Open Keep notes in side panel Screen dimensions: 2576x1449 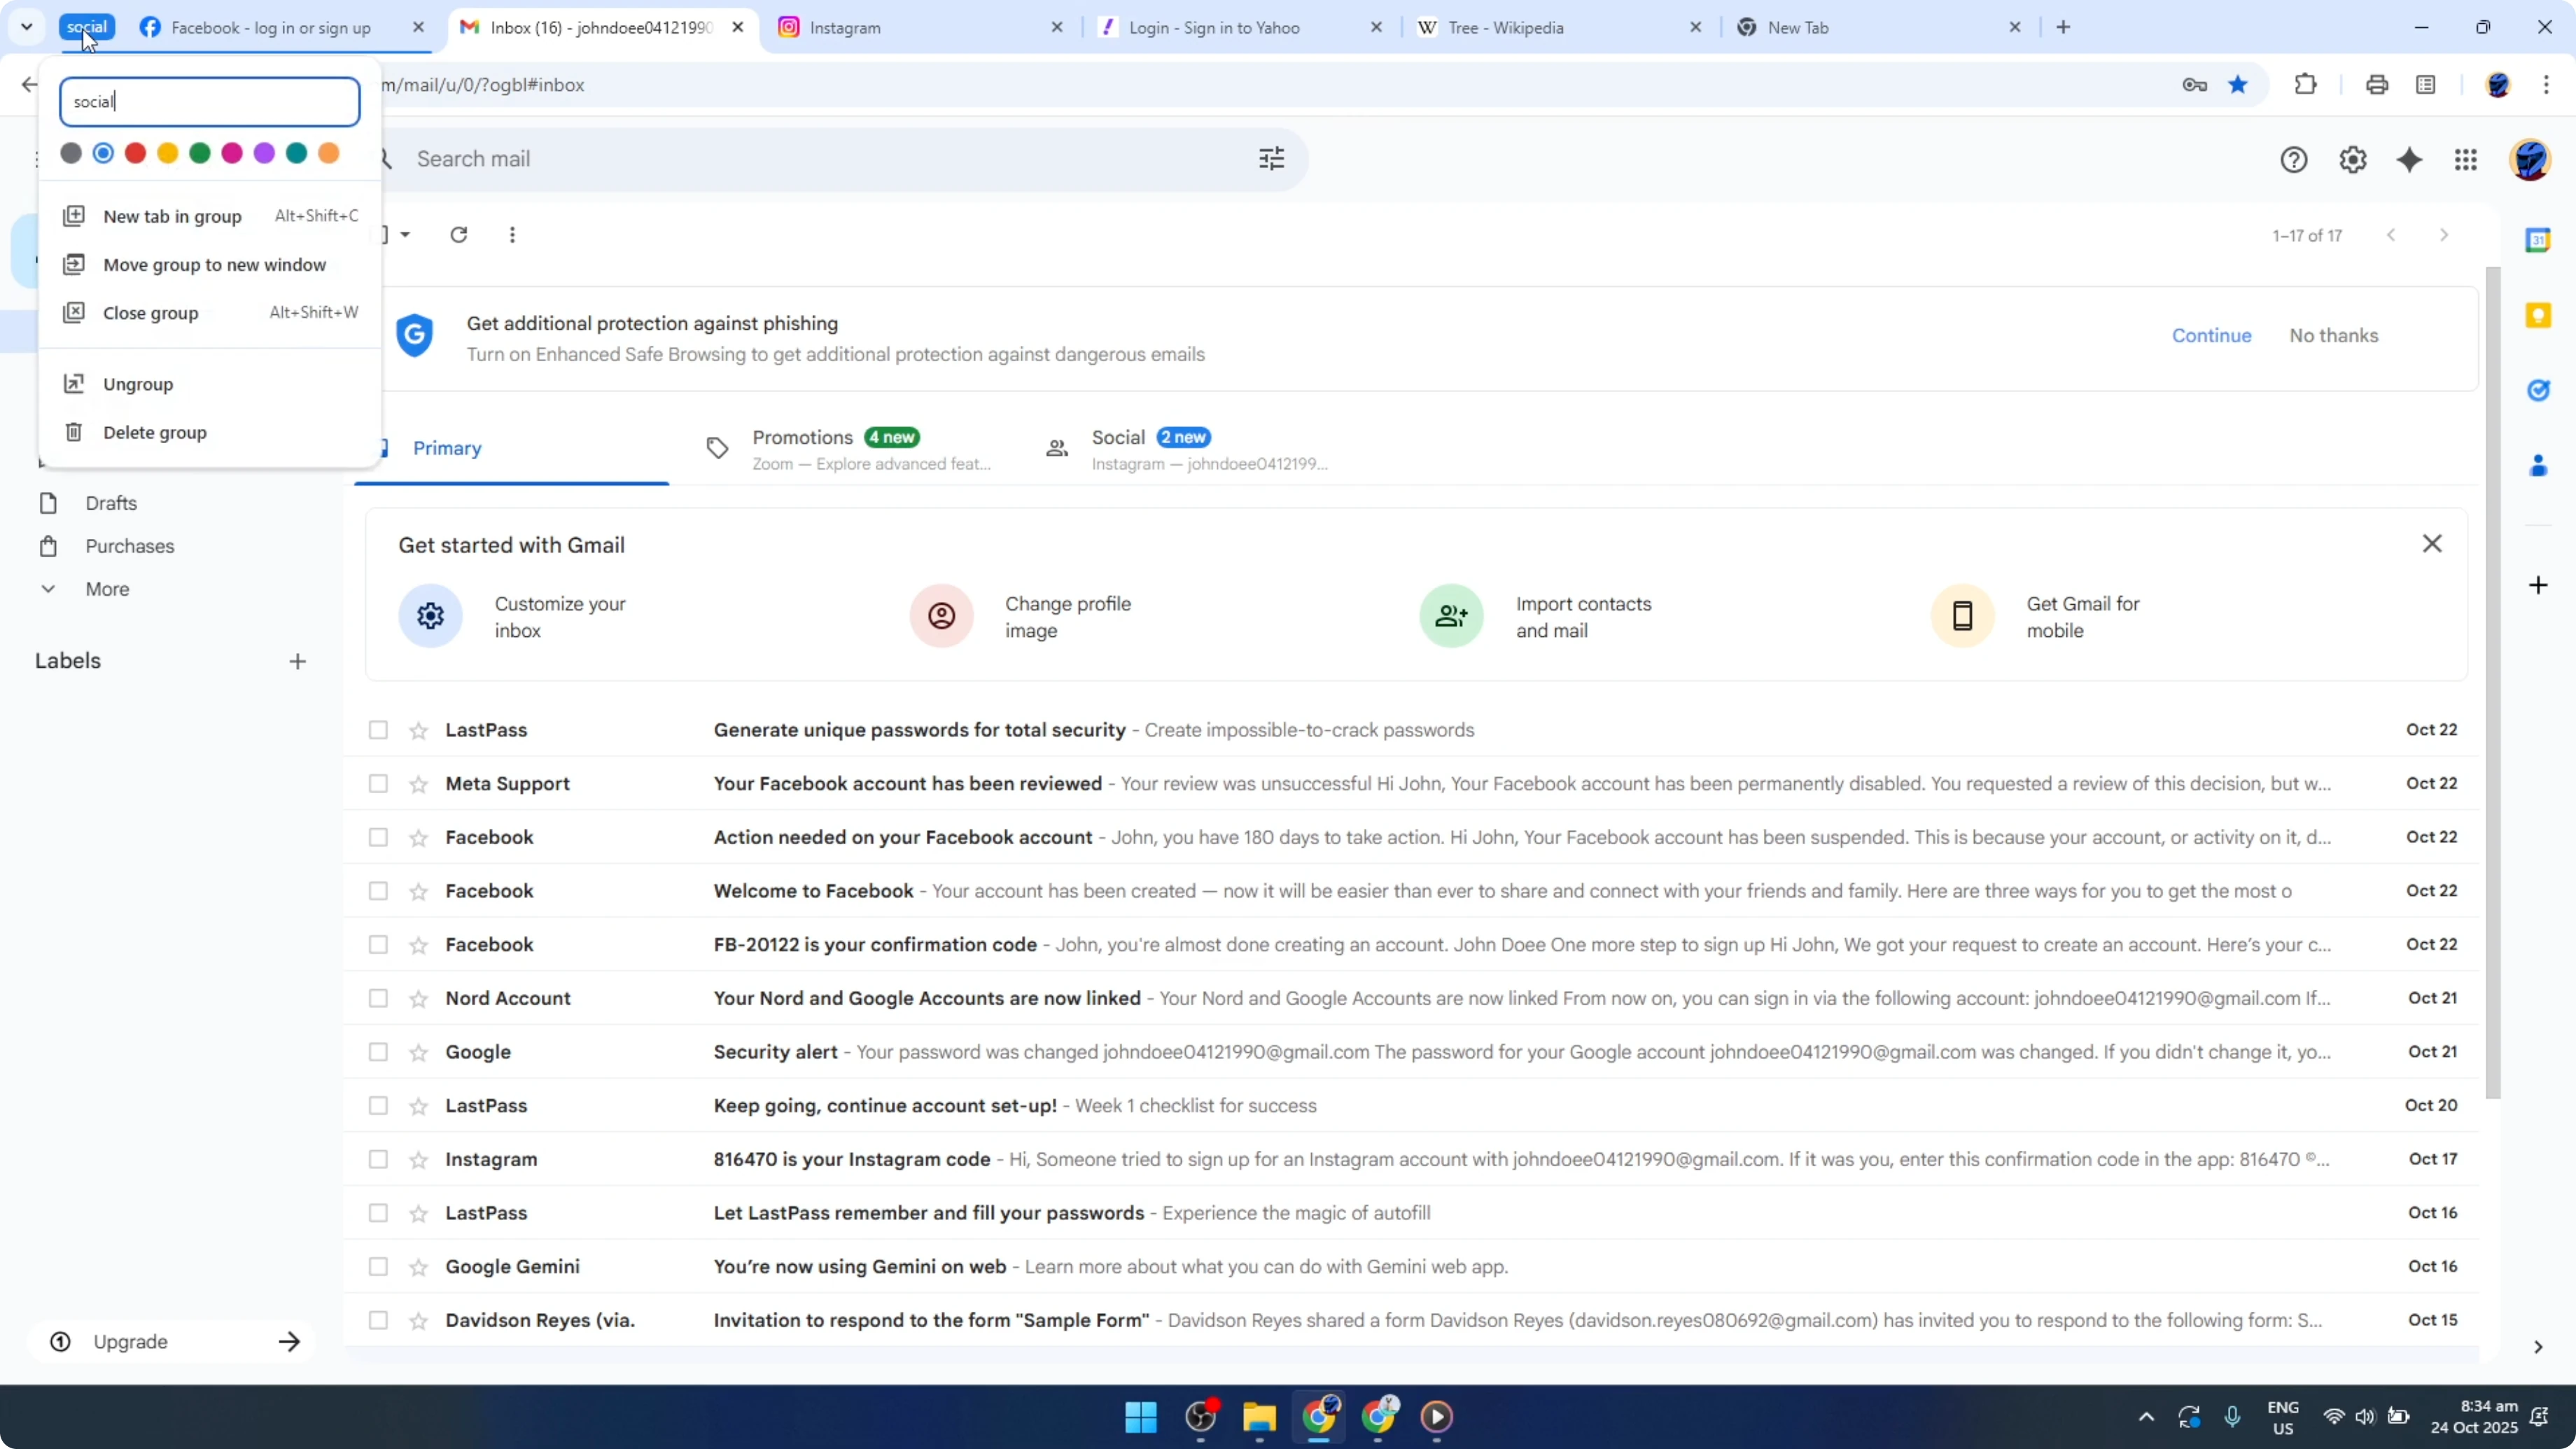tap(2539, 315)
